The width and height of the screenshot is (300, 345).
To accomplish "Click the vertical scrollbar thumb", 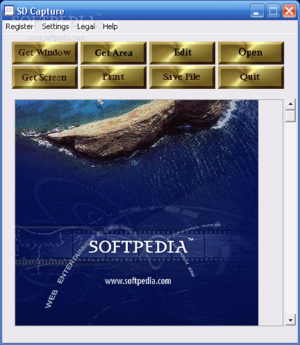I will pyautogui.click(x=290, y=116).
